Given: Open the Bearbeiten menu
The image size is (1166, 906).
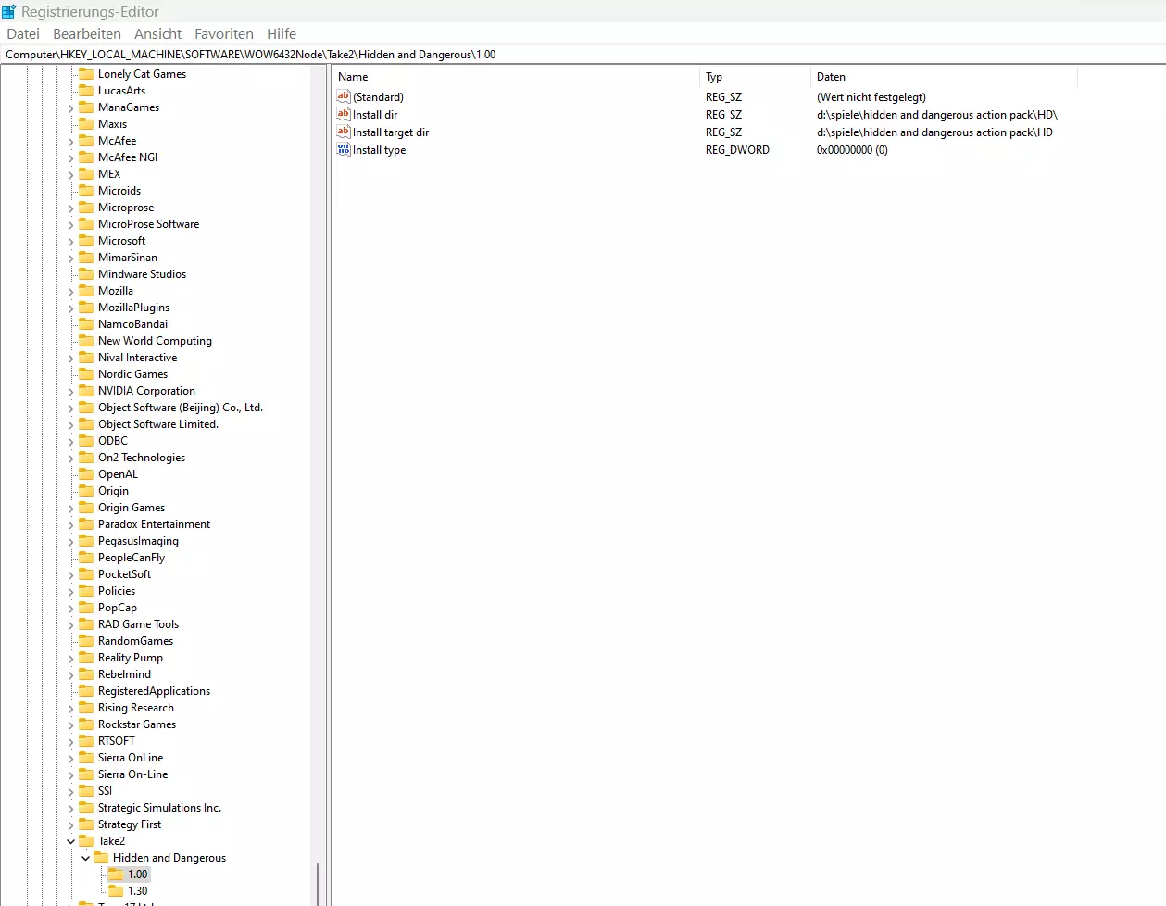Looking at the screenshot, I should tap(87, 33).
